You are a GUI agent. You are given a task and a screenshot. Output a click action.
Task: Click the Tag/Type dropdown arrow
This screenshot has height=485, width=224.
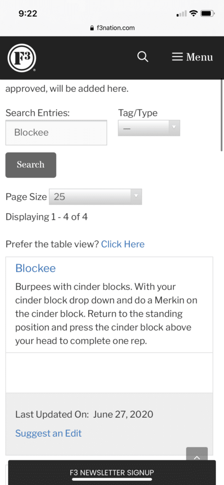point(174,127)
